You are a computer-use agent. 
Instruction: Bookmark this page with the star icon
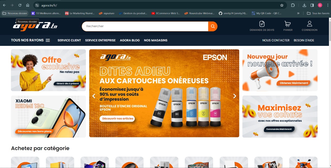[x=282, y=5]
